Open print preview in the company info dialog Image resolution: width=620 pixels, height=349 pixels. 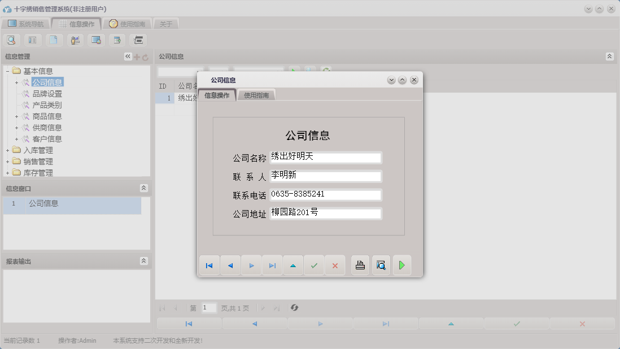[381, 265]
